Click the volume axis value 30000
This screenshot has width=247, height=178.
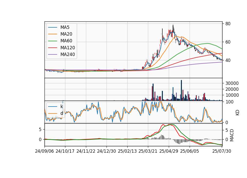tap(232, 83)
